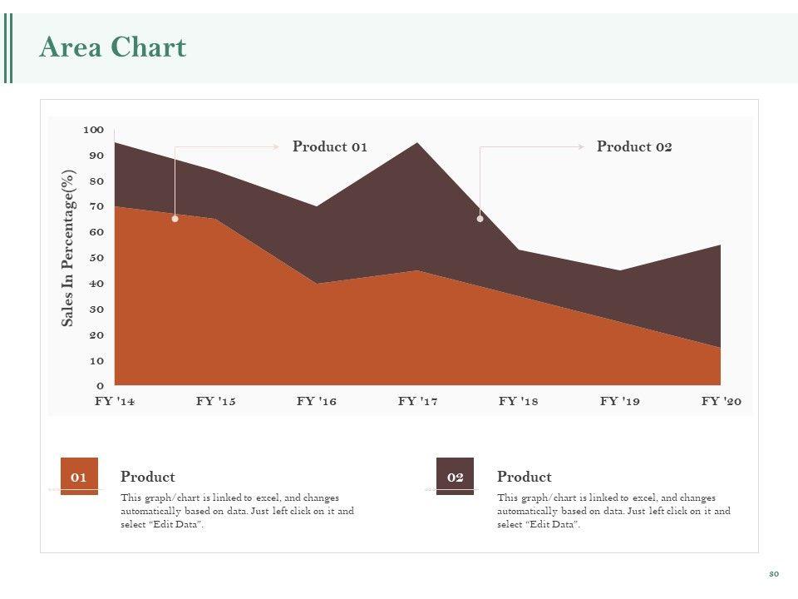Click the 100 value on vertical axis
Screen dimensions: 798x599
pyautogui.click(x=93, y=130)
